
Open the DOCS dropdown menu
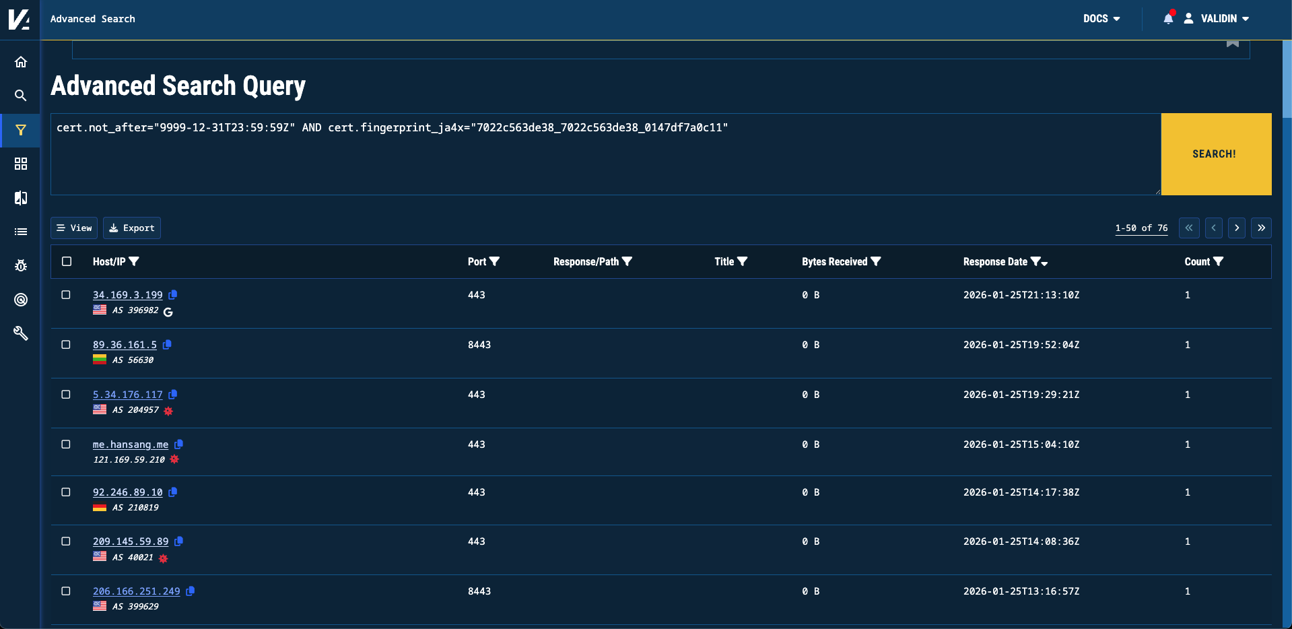point(1101,19)
